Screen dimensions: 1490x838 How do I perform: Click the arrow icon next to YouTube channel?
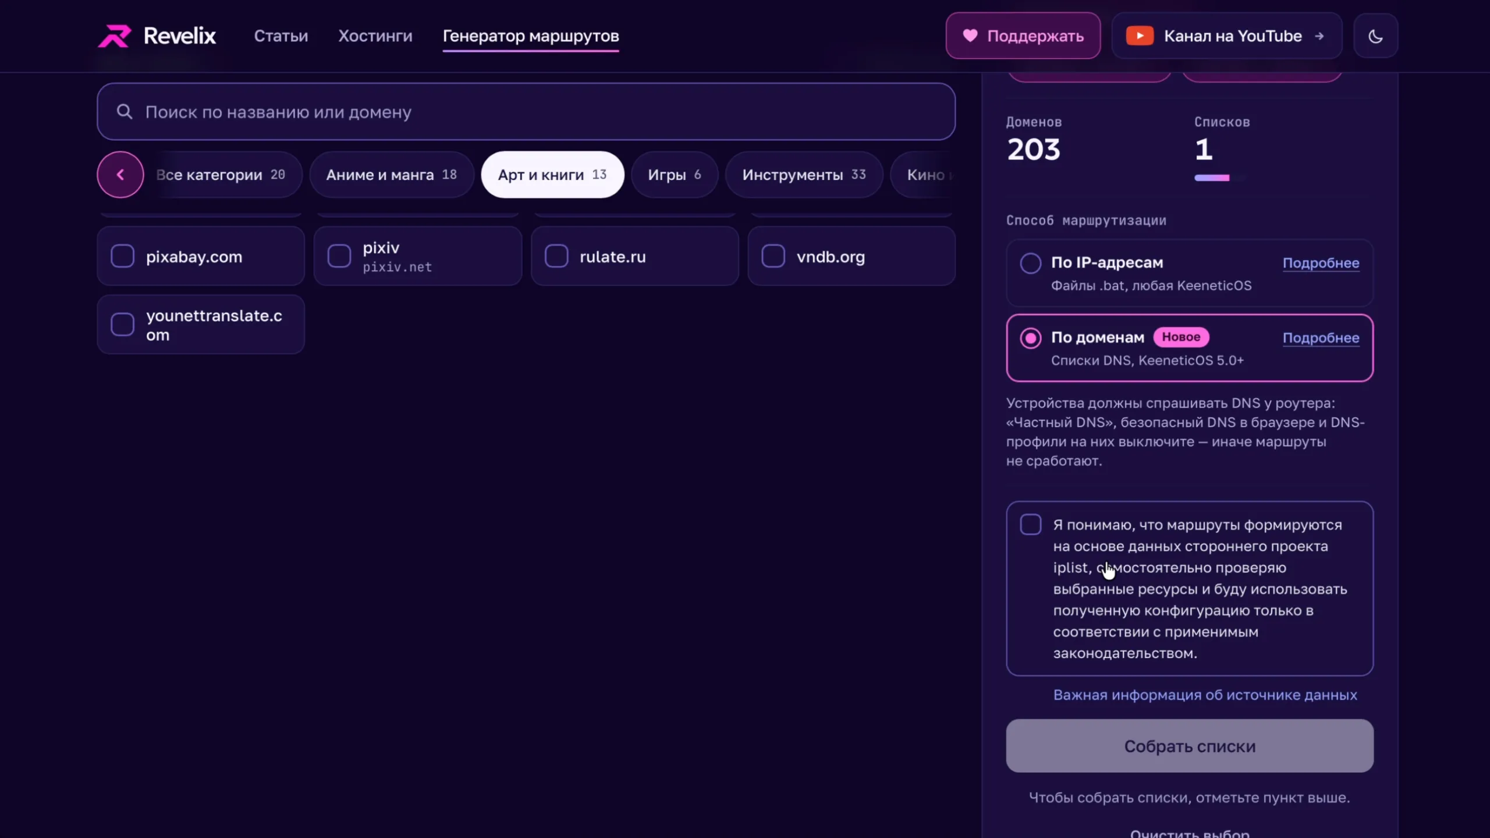click(x=1319, y=36)
